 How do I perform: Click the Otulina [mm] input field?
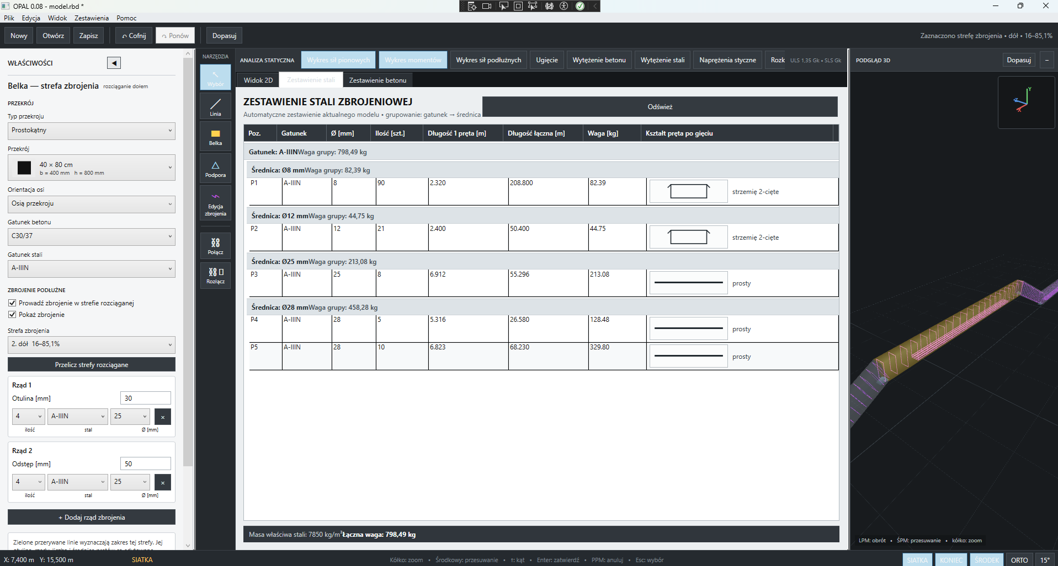(146, 398)
